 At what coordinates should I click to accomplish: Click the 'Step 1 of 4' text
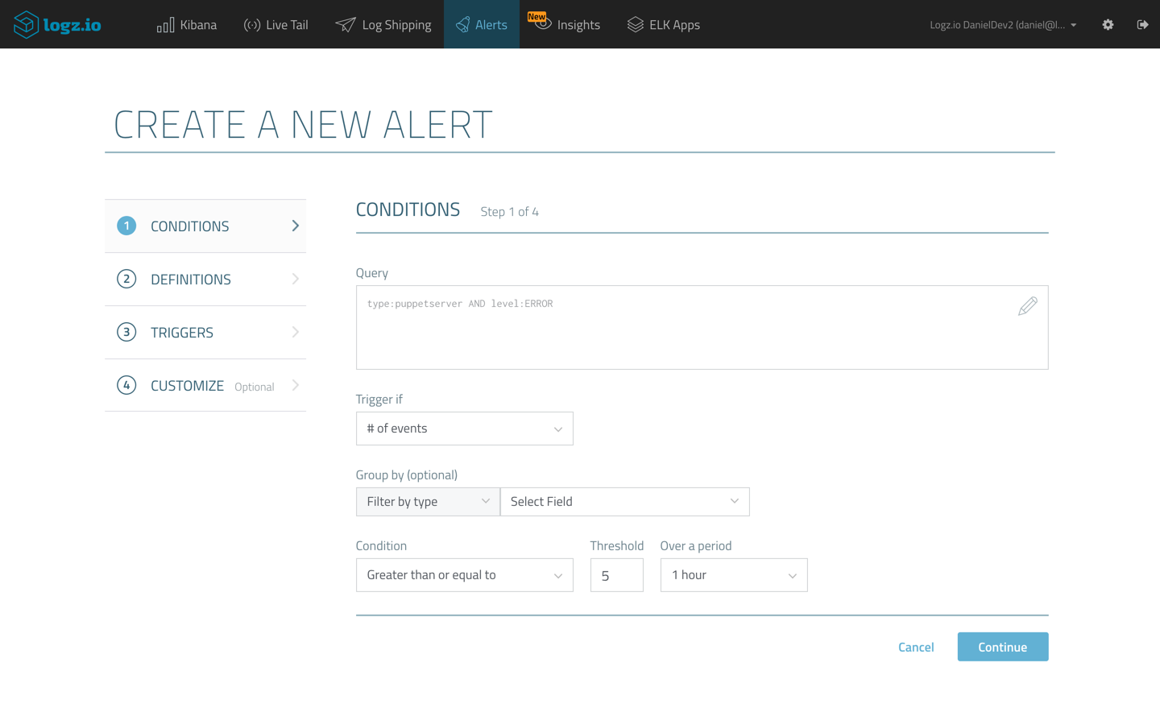pyautogui.click(x=510, y=212)
